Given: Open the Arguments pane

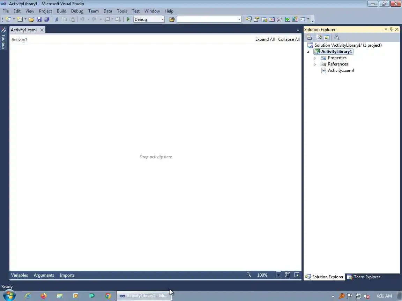Looking at the screenshot, I should [44, 275].
